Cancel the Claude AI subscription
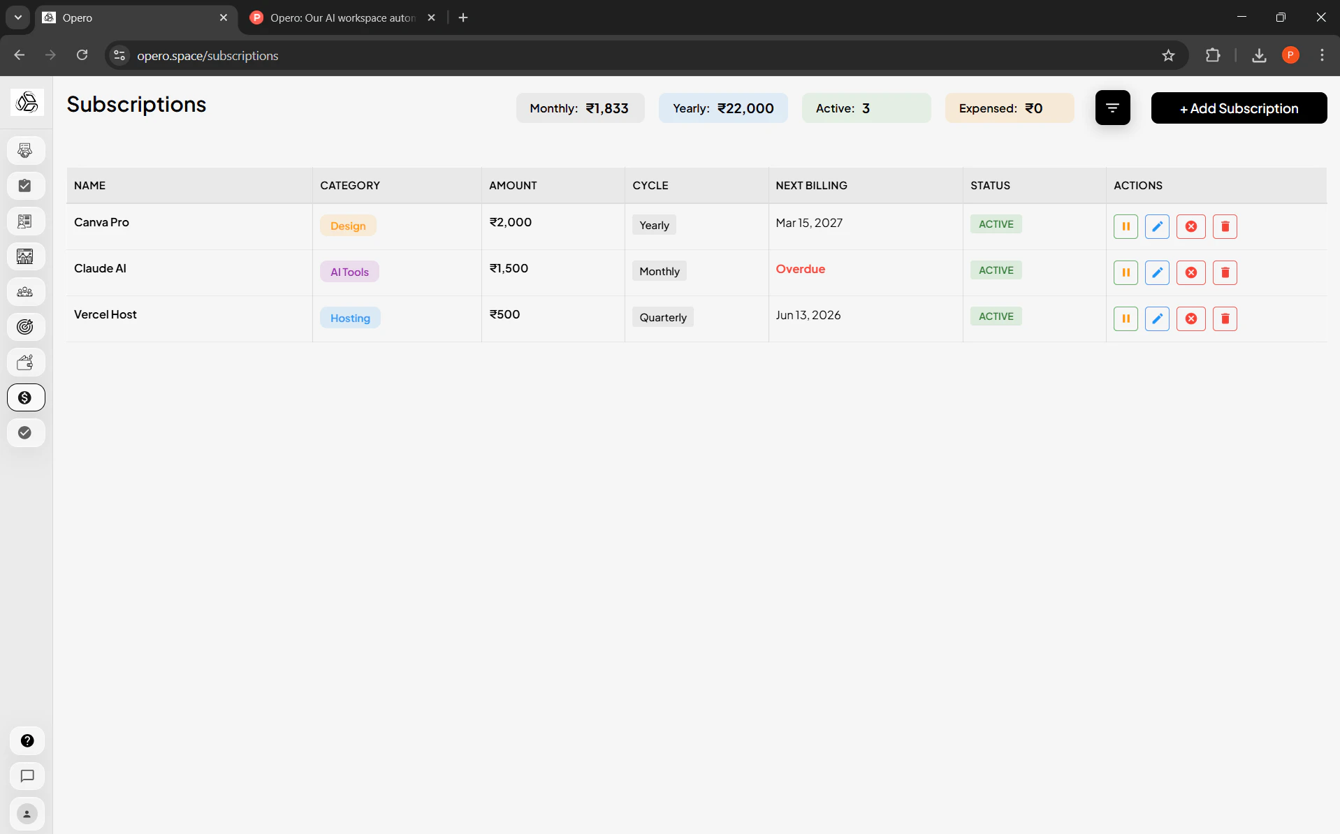Image resolution: width=1340 pixels, height=834 pixels. click(x=1190, y=272)
